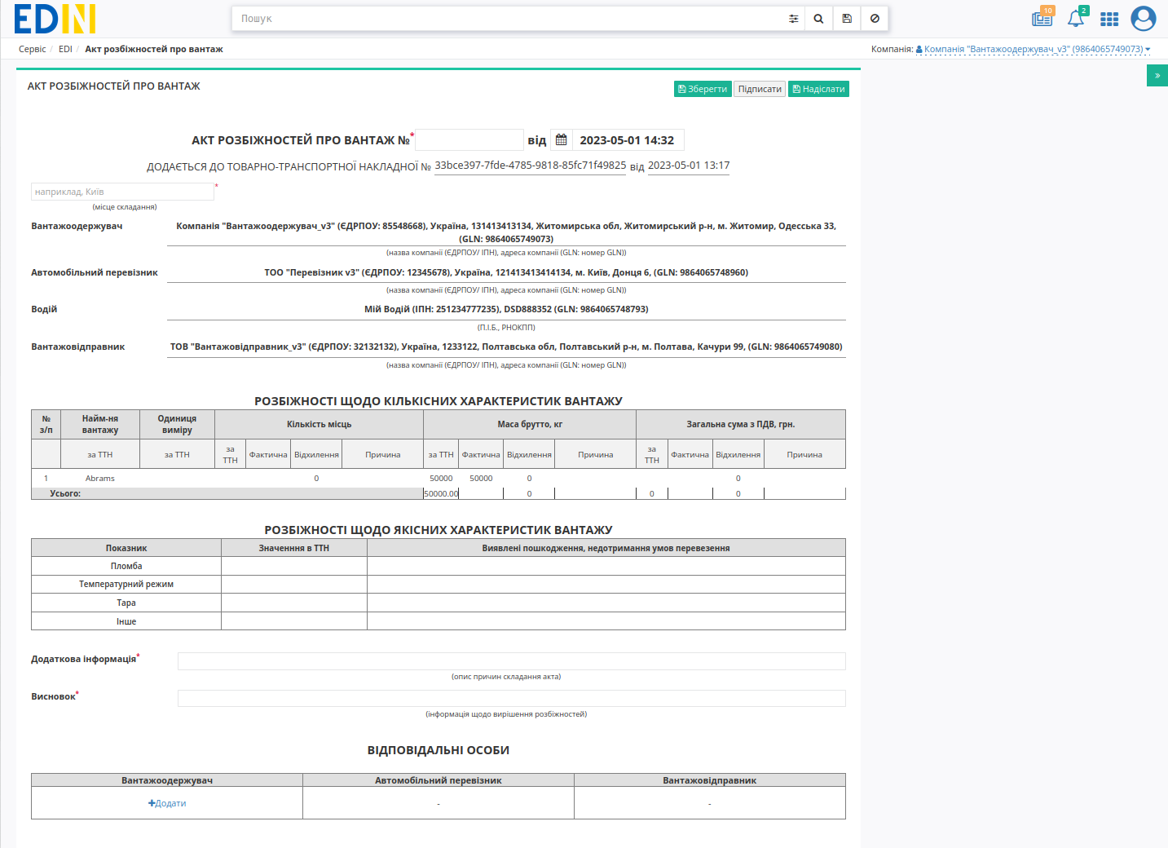Click the magnifier search icon
1168x848 pixels.
pyautogui.click(x=818, y=19)
